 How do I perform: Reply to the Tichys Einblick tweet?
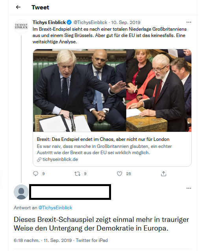pyautogui.click(x=35, y=173)
